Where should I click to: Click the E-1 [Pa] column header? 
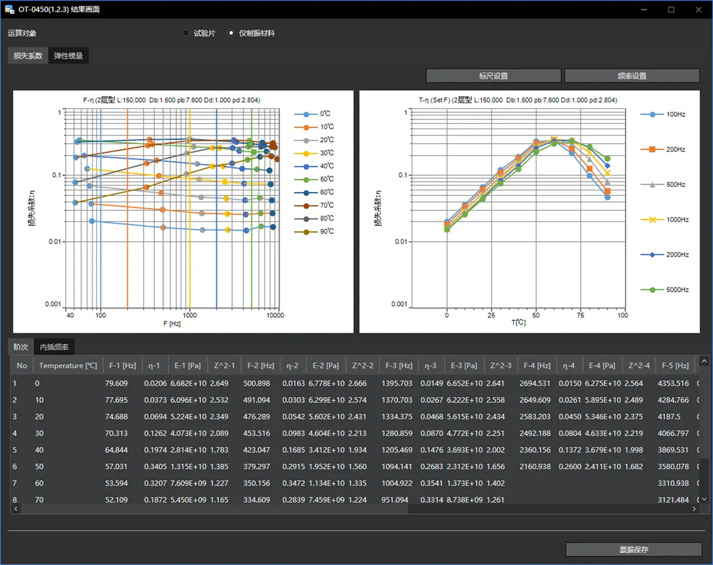click(x=189, y=365)
